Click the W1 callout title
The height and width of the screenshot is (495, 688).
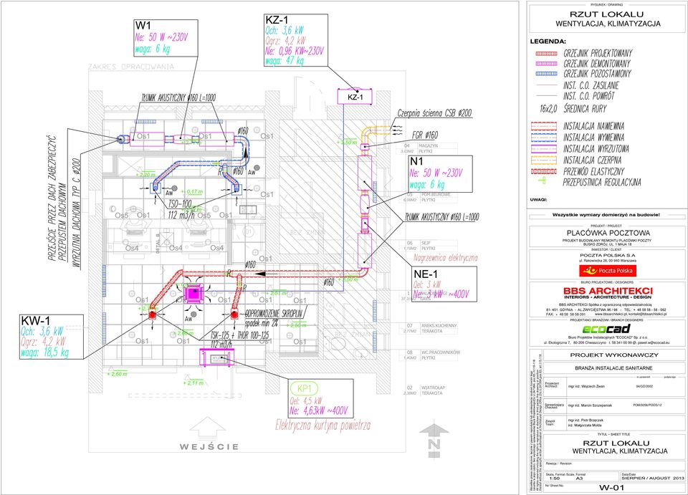pos(143,25)
